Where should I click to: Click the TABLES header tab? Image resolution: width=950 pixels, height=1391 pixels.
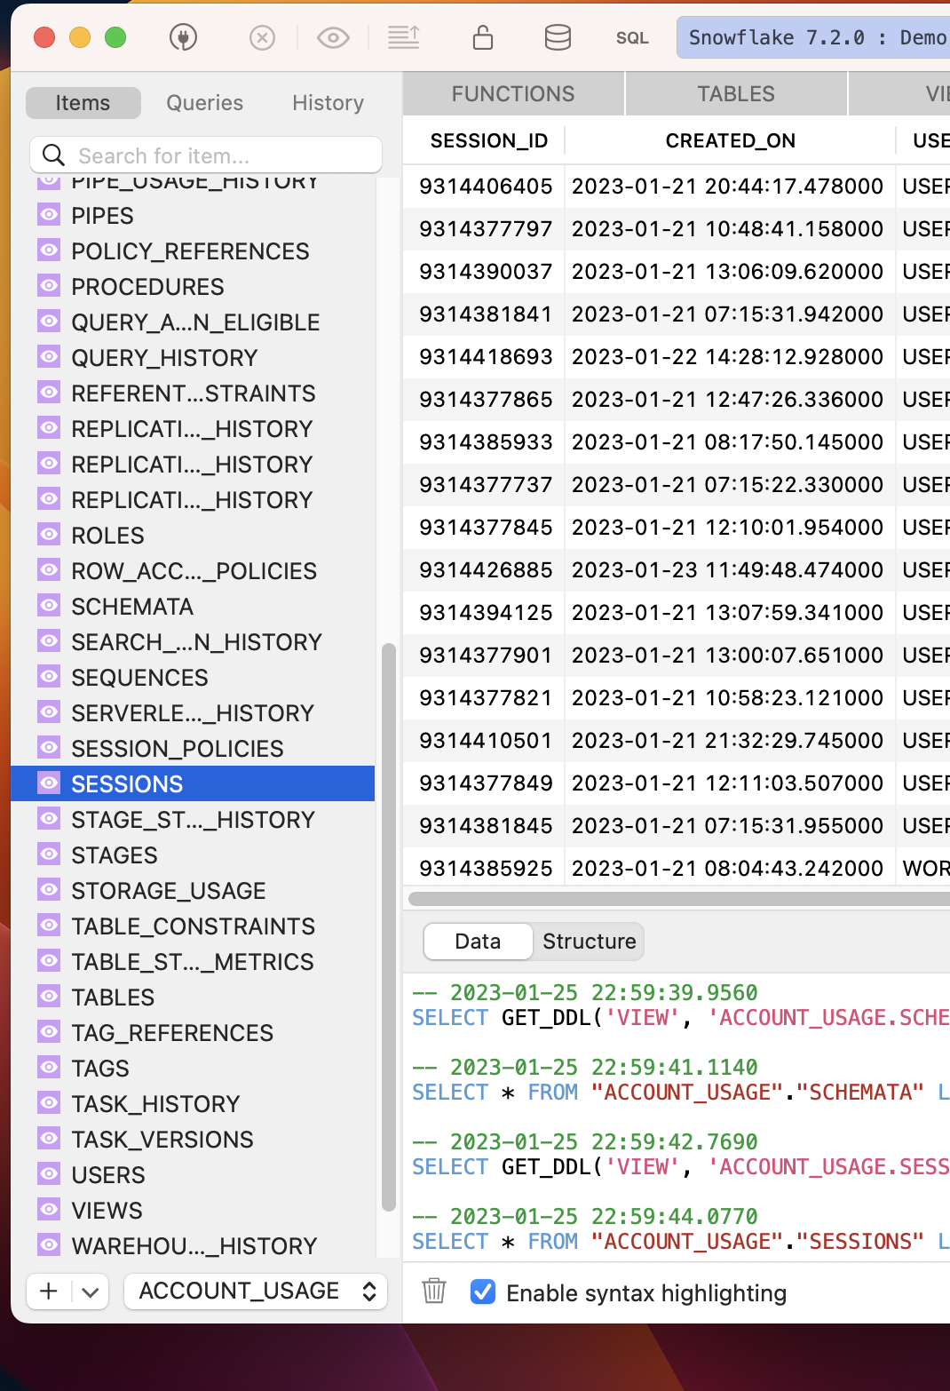tap(736, 93)
